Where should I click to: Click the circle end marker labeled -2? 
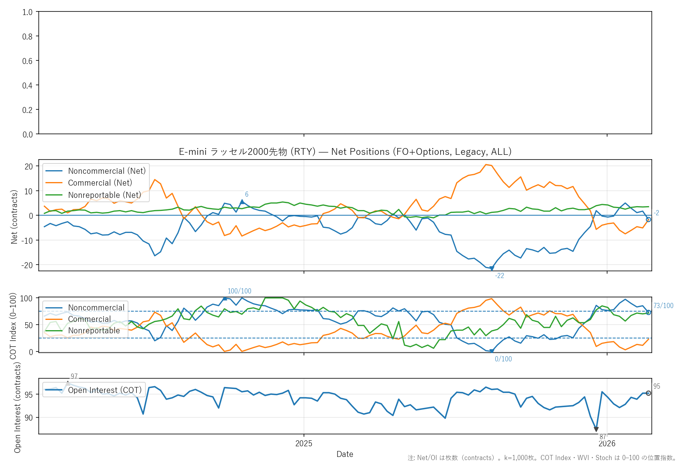pos(648,220)
